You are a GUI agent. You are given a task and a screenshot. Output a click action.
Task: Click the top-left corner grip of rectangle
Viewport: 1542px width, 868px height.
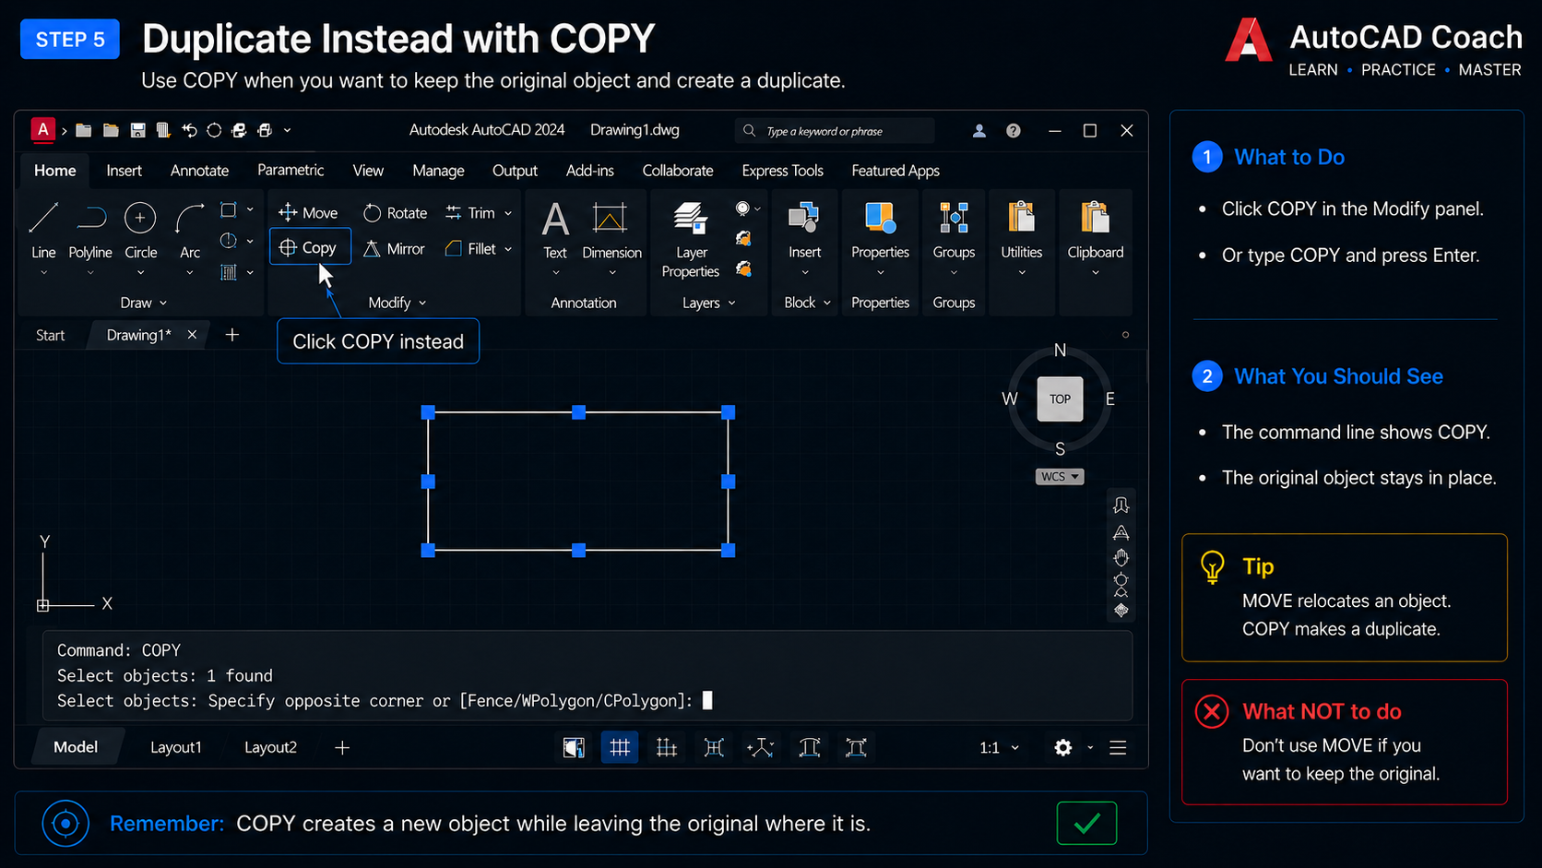pos(428,412)
